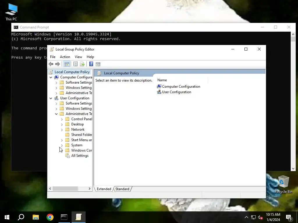Collapse the User Configuration node
Image resolution: width=298 pixels, height=223 pixels.
pyautogui.click(x=51, y=98)
